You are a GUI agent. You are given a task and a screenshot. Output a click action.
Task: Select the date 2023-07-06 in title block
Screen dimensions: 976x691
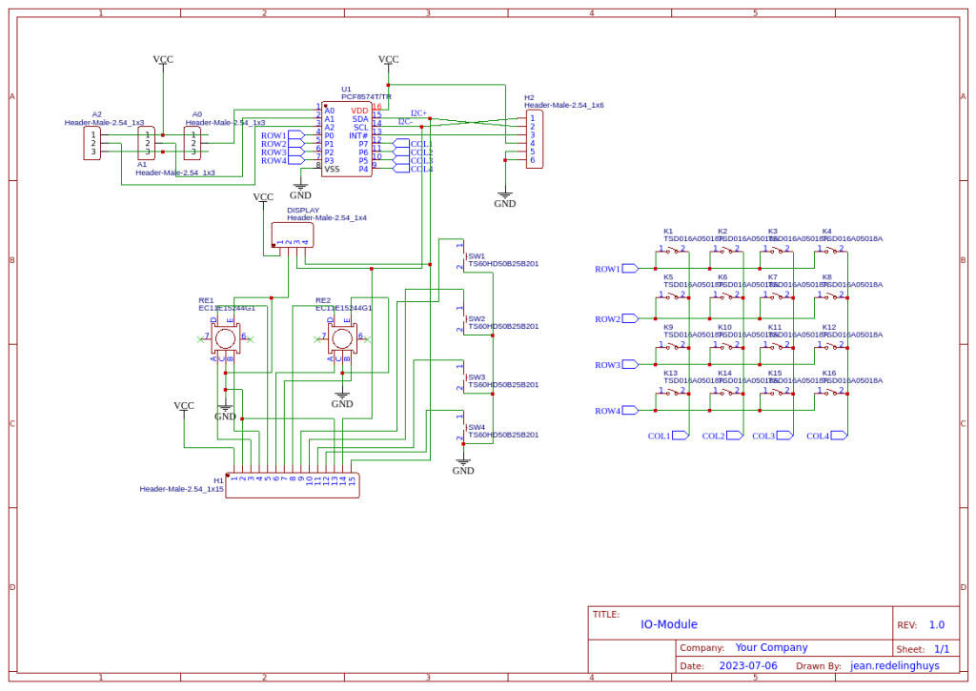coord(747,666)
